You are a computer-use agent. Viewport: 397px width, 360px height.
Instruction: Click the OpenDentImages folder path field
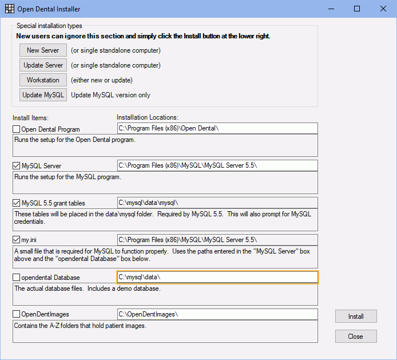(217, 314)
